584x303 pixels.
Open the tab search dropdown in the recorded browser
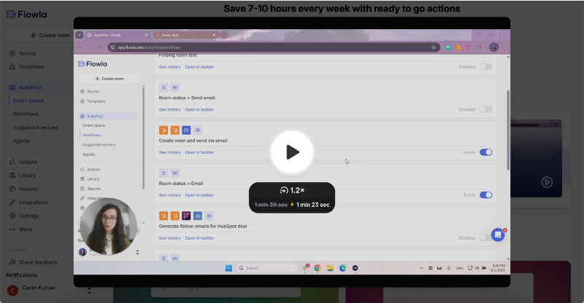coord(79,35)
